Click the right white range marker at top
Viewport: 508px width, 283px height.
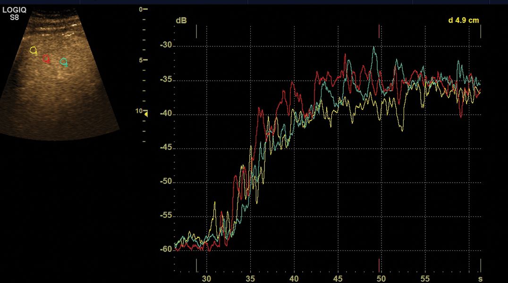(x=481, y=32)
